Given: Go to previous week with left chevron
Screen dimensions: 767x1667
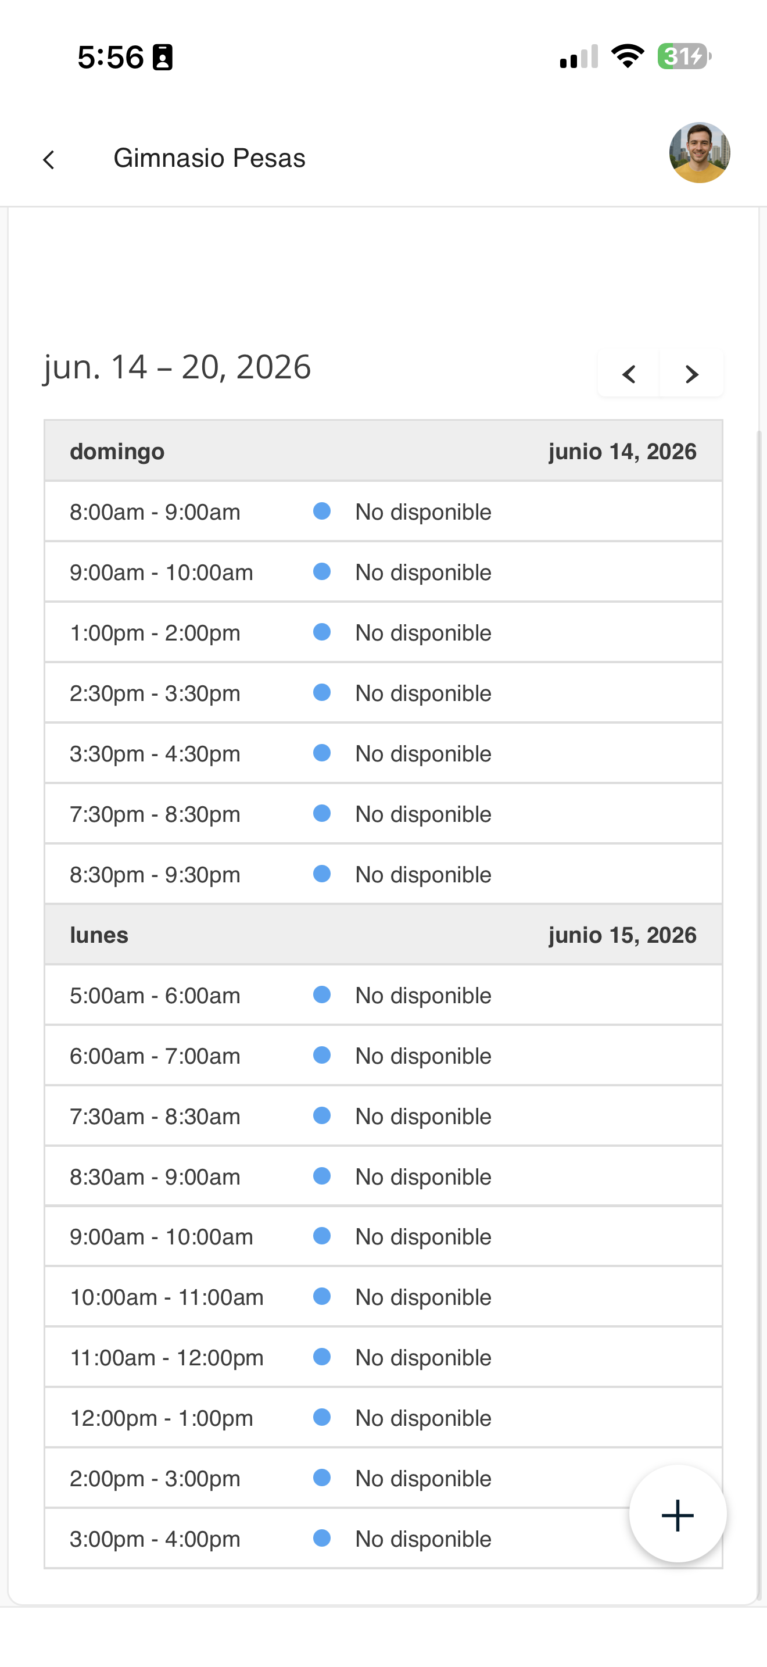Looking at the screenshot, I should tap(629, 373).
